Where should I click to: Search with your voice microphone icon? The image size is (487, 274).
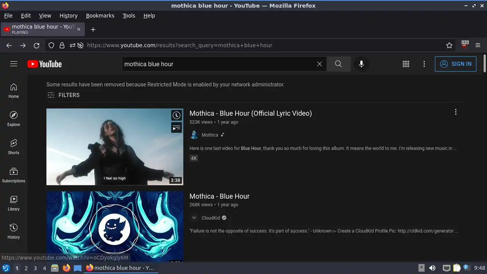(361, 64)
